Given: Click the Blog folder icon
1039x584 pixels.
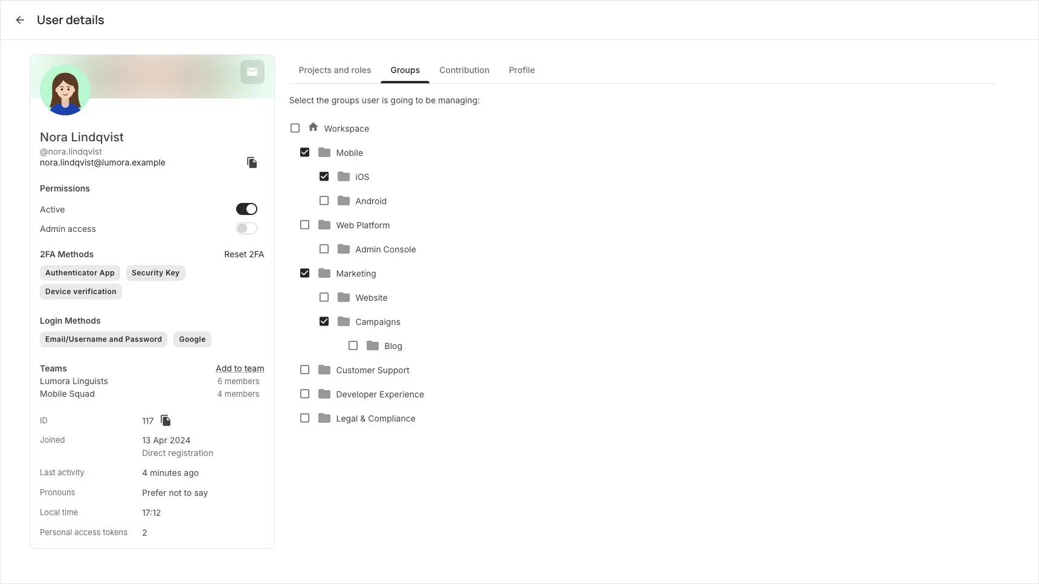Looking at the screenshot, I should tap(373, 345).
